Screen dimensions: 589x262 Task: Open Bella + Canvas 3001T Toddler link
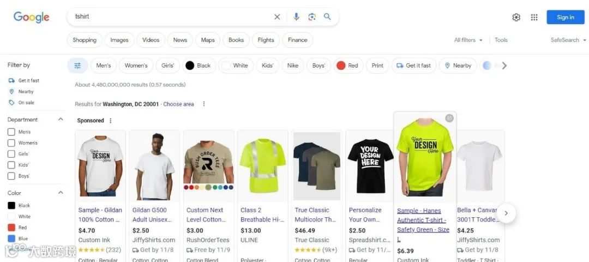coord(478,215)
